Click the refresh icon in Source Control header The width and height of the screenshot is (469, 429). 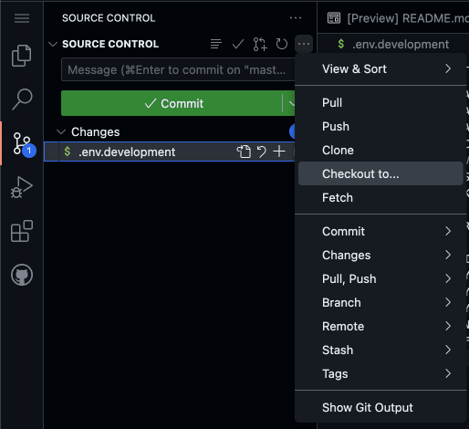(281, 44)
